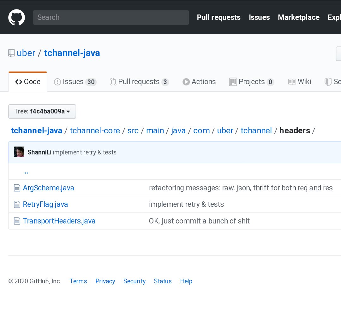Viewport: 341px width, 330px height.
Task: Open the Help footer link
Action: [x=186, y=281]
